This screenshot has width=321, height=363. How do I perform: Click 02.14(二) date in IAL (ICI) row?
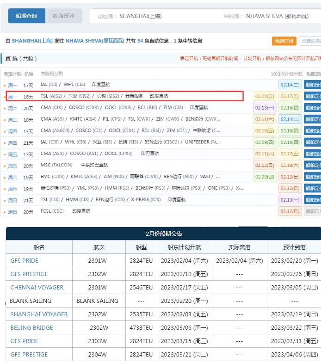(290, 85)
